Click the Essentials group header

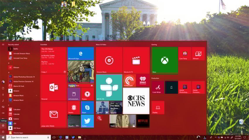pyautogui.click(x=44, y=45)
